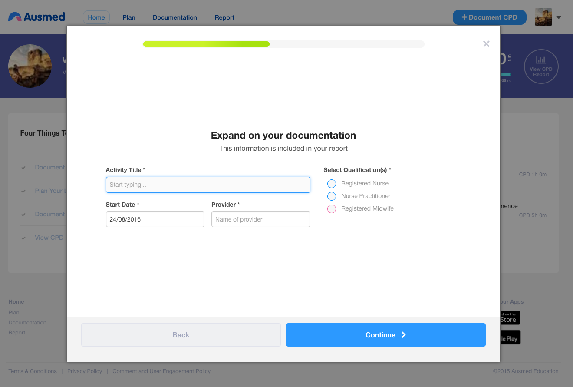Image resolution: width=573 pixels, height=387 pixels.
Task: Click footer Home link
Action: click(x=16, y=302)
